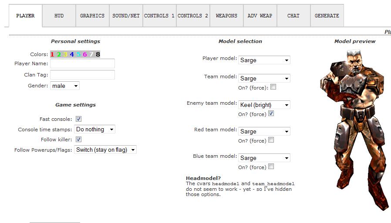Switch to the PLAYER tab
391x223 pixels.
[25, 16]
